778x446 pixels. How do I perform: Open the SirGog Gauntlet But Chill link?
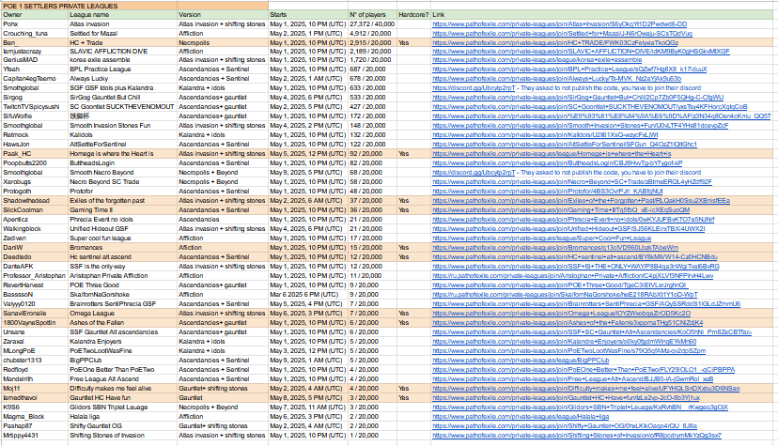[x=578, y=97]
